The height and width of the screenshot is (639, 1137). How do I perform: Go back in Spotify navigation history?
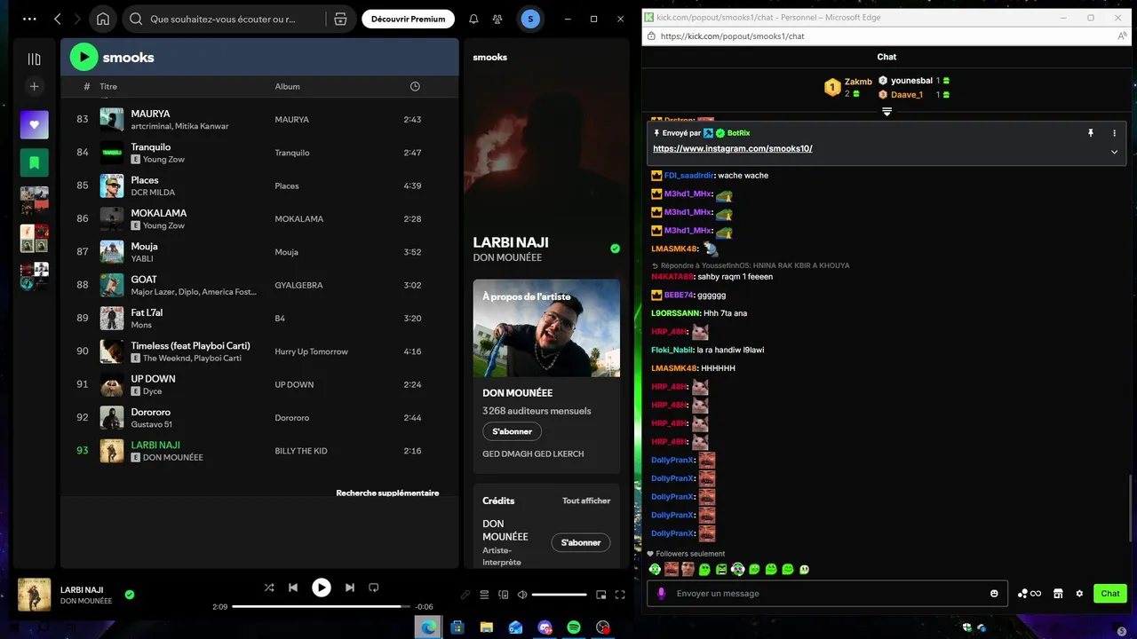pyautogui.click(x=58, y=19)
